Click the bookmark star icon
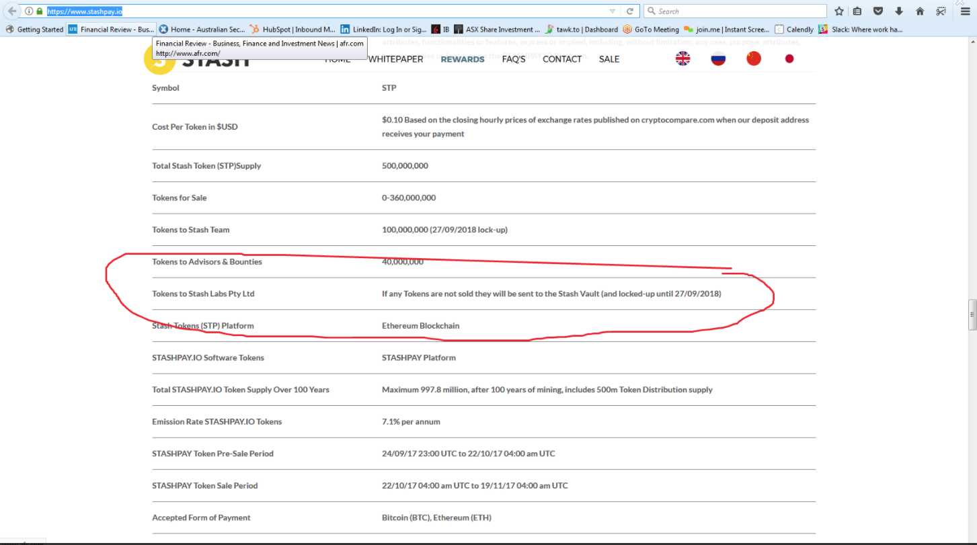The image size is (977, 545). click(x=839, y=11)
